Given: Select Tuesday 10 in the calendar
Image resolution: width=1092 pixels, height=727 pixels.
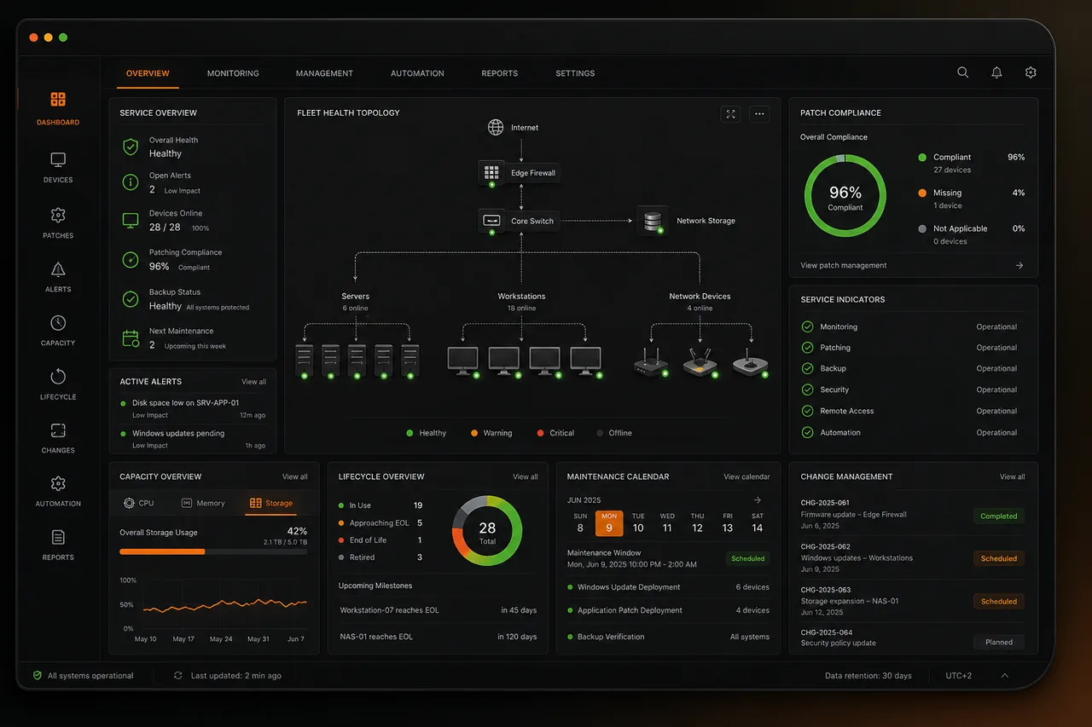Looking at the screenshot, I should (638, 523).
